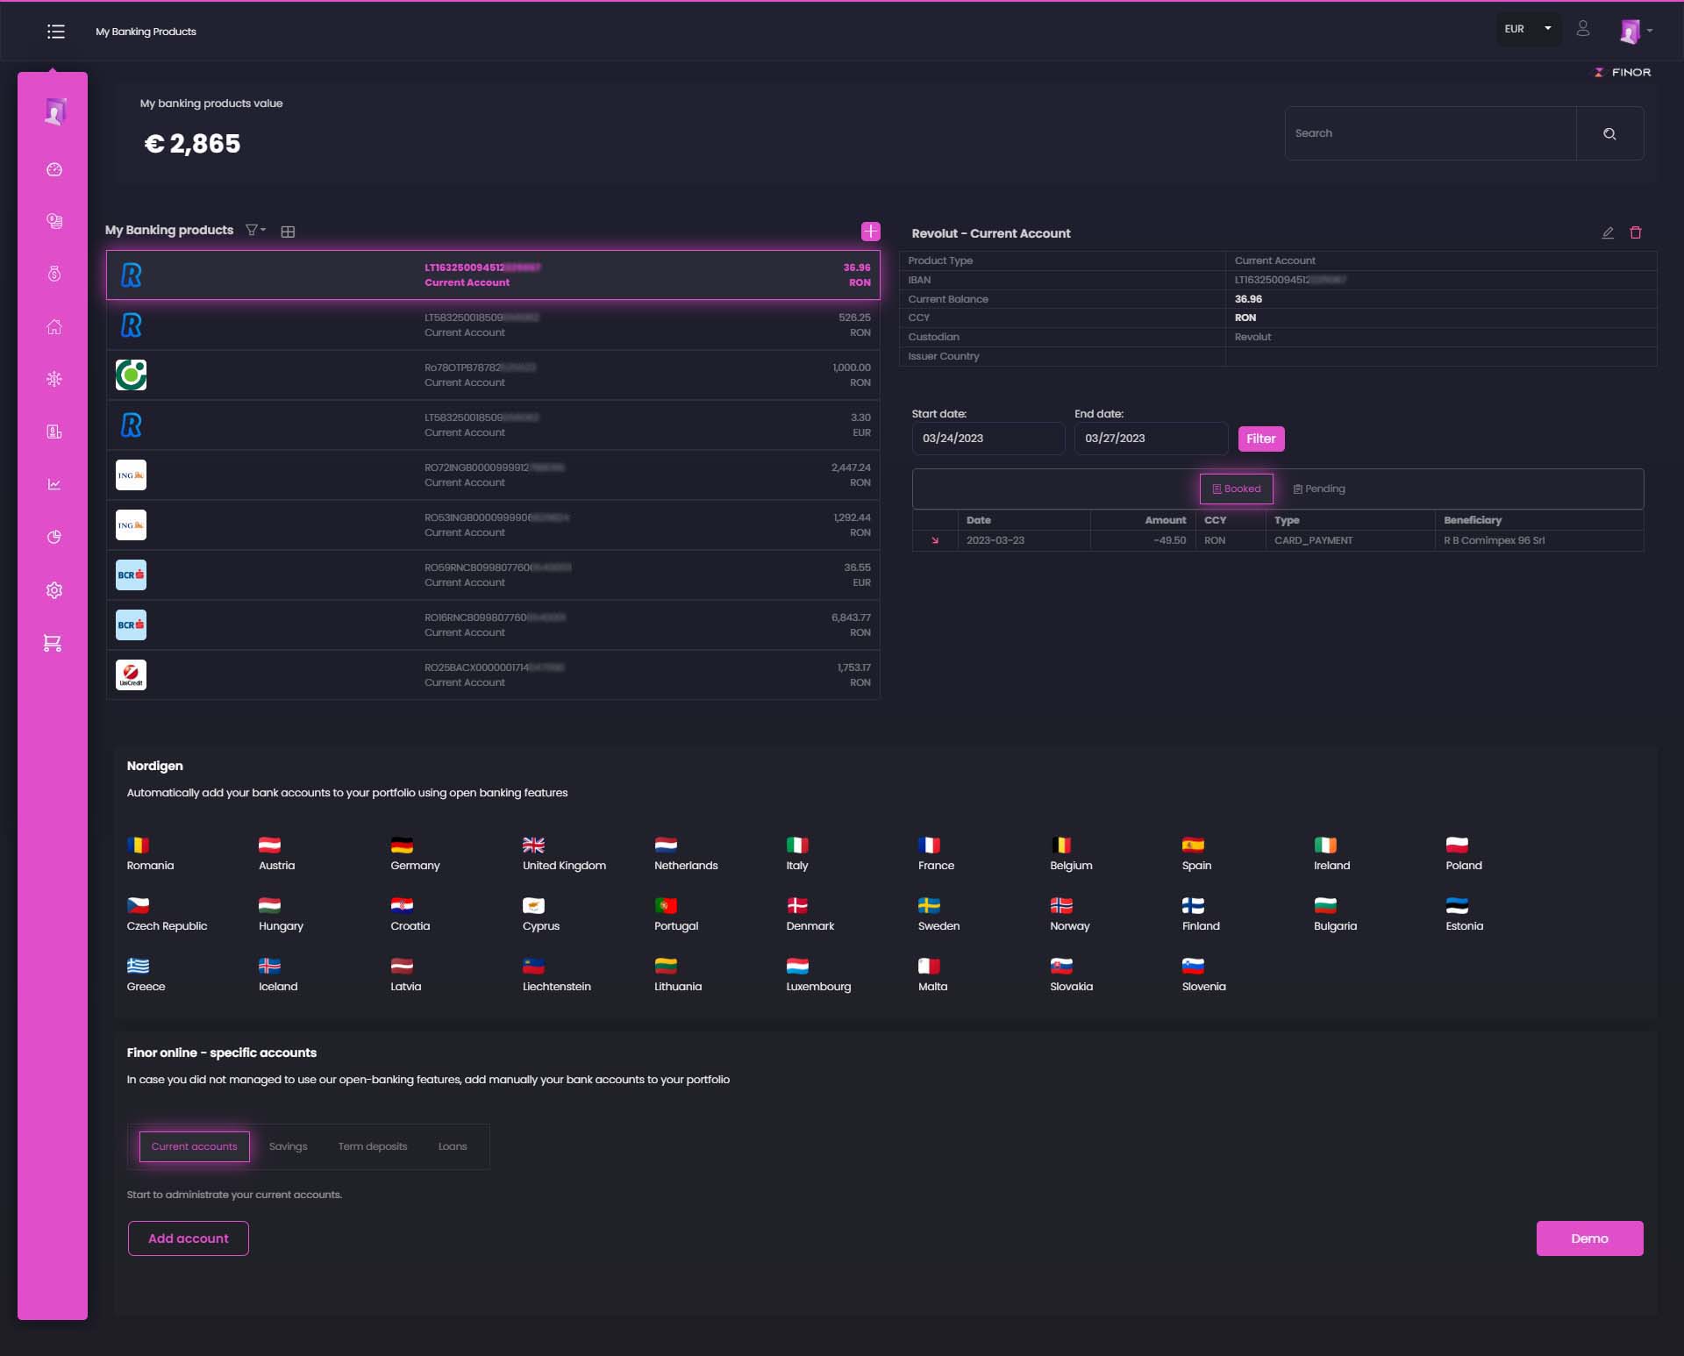Click the pink Filter button
The image size is (1684, 1356).
(x=1260, y=439)
